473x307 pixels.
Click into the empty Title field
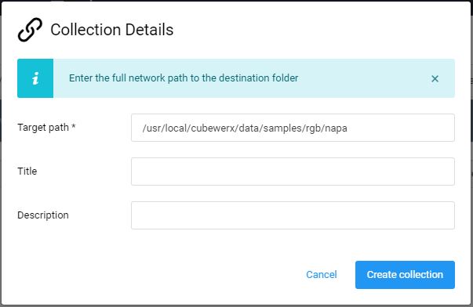point(293,172)
